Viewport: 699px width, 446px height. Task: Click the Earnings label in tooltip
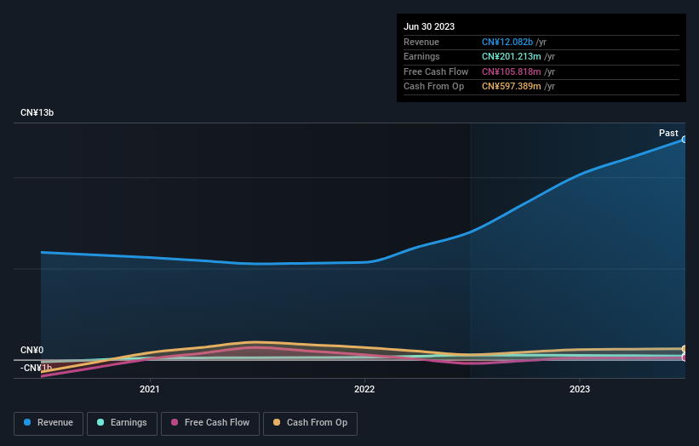point(421,56)
